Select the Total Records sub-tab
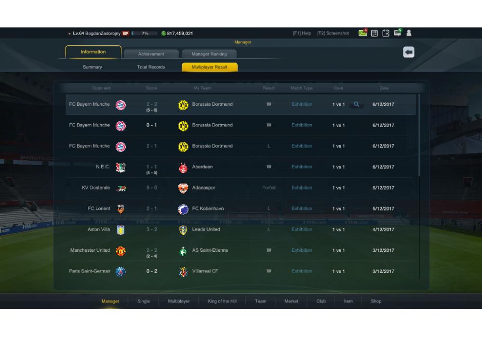The height and width of the screenshot is (337, 482). pos(151,67)
